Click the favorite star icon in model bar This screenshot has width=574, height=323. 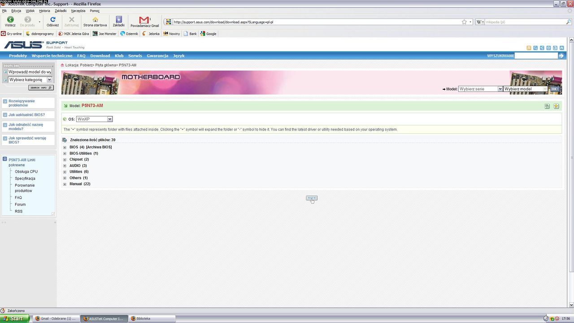556,106
